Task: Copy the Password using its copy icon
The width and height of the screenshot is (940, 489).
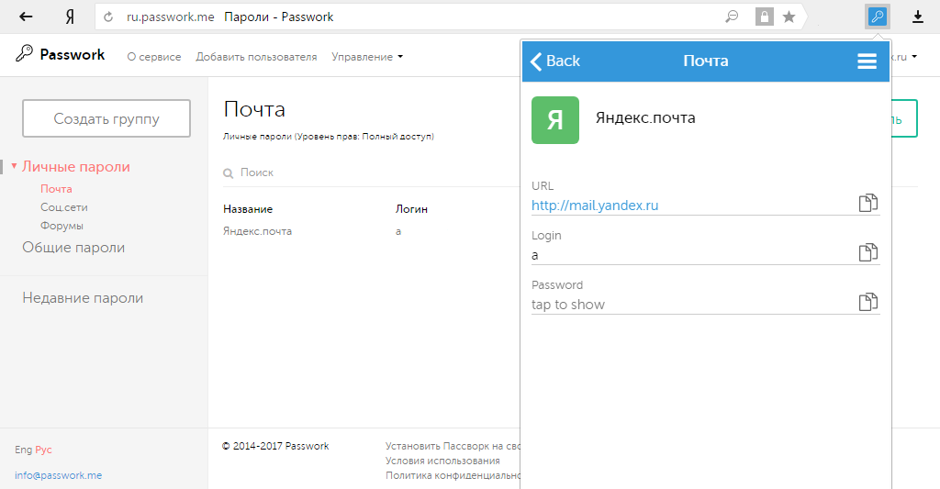Action: click(x=867, y=303)
